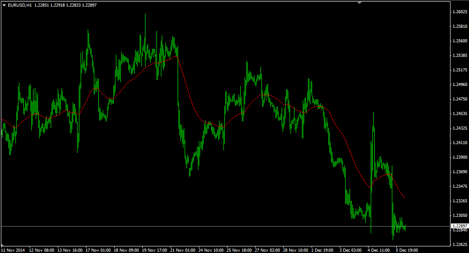This screenshot has width=469, height=253.
Task: Click the 13 Nov 16:00 time label
Action: click(70, 250)
